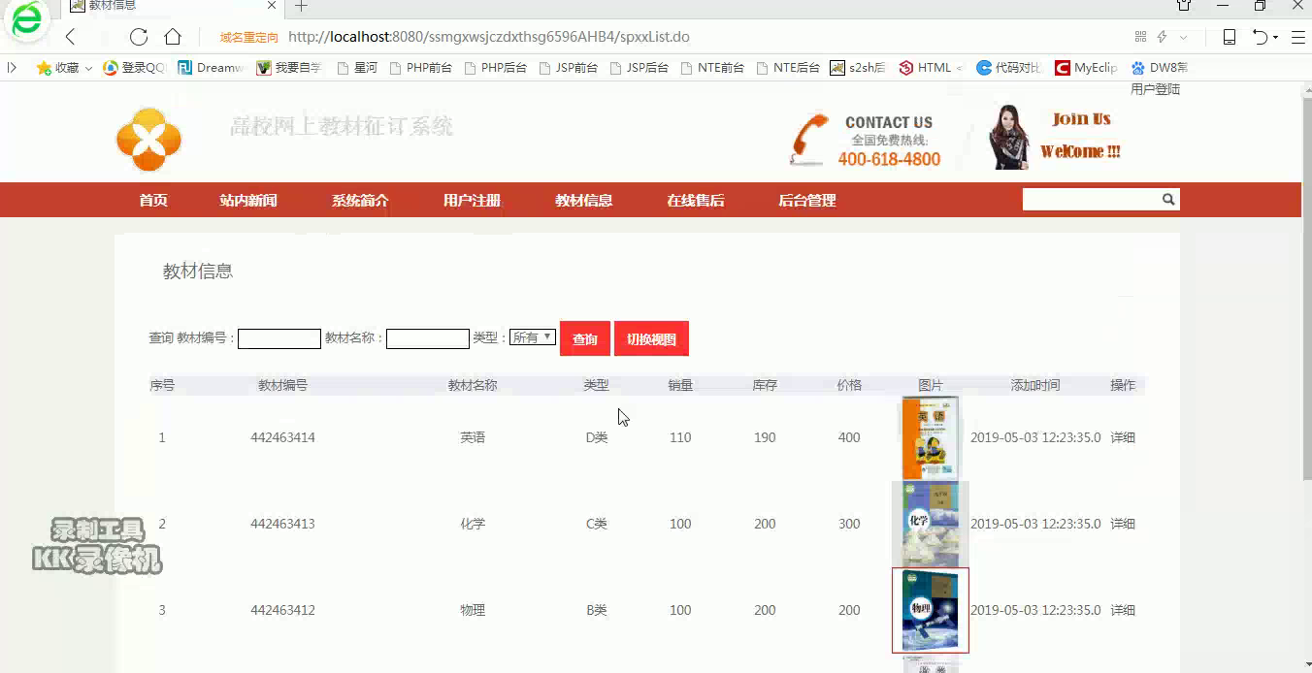Click the skin shirt icon in title bar
Image resolution: width=1312 pixels, height=673 pixels.
pyautogui.click(x=1184, y=6)
